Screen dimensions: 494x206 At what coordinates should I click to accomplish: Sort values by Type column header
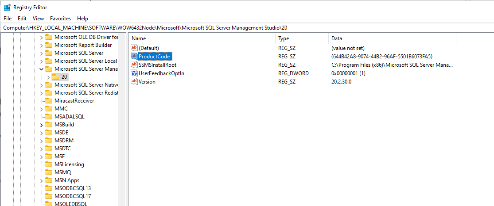[302, 38]
